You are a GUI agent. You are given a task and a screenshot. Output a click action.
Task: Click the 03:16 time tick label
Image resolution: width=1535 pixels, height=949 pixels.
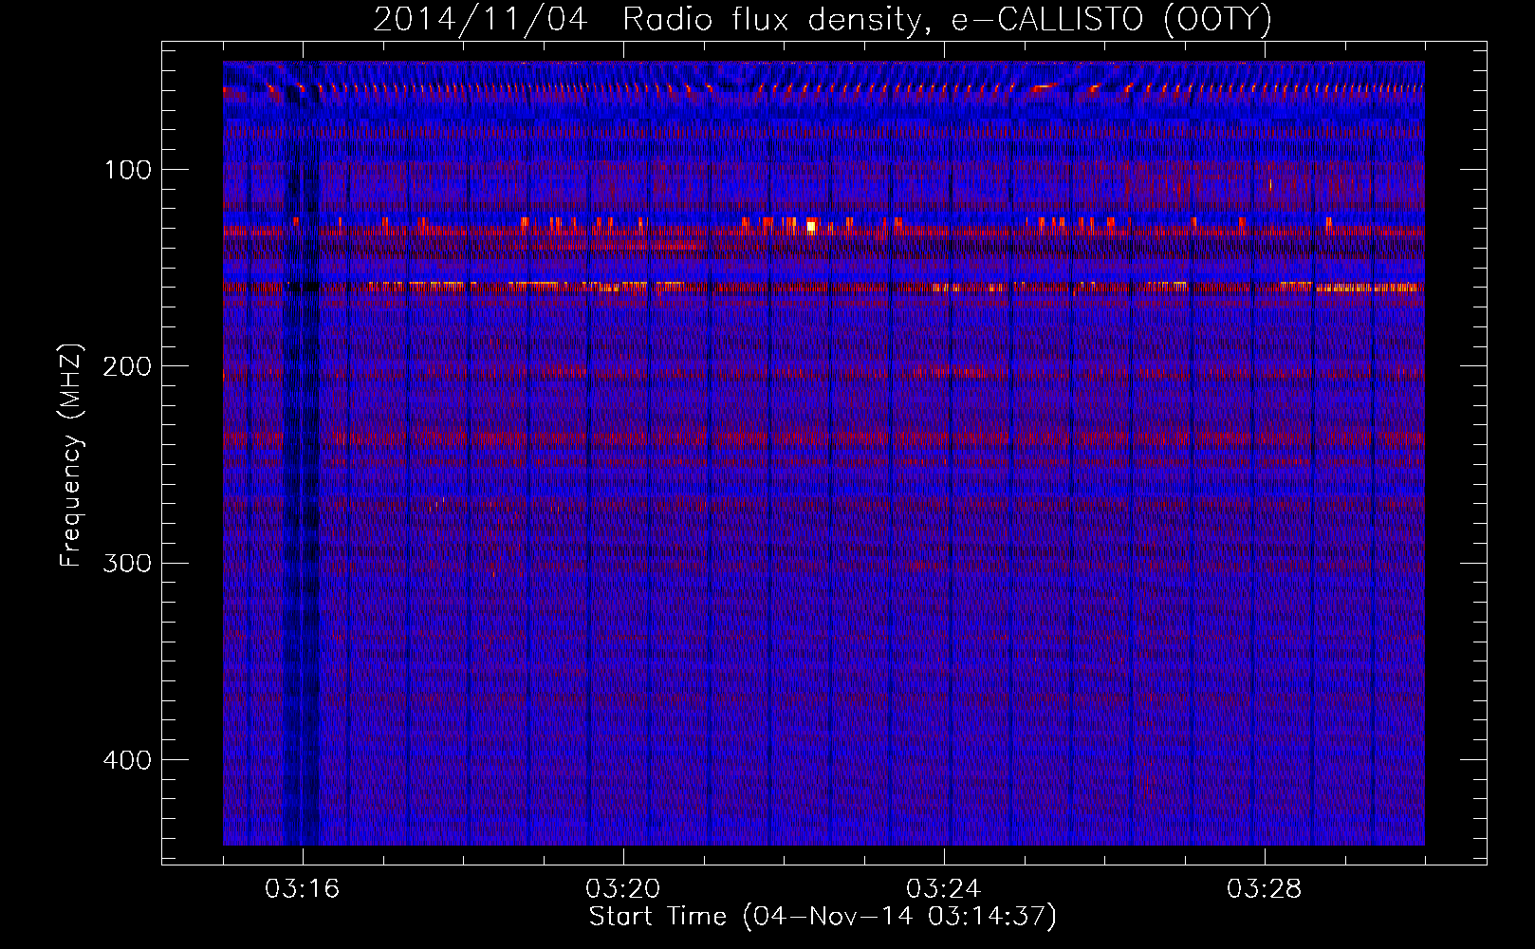pos(302,889)
